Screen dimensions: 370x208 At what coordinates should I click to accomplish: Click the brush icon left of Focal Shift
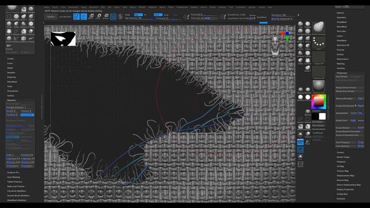(186, 17)
